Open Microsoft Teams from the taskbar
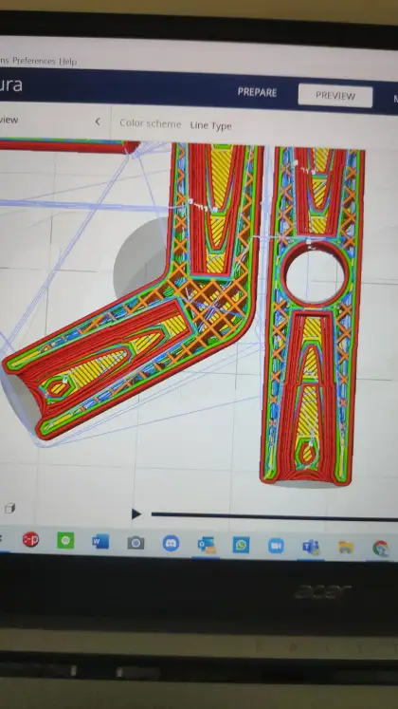398x709 pixels. pyautogui.click(x=311, y=547)
